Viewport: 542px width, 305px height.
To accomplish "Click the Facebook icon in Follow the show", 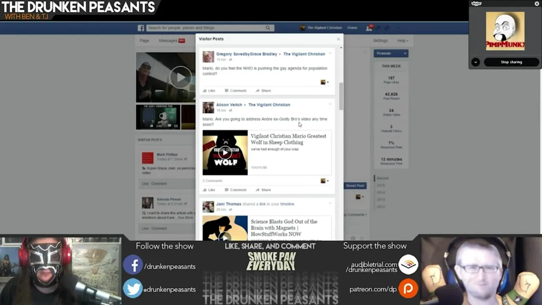I will [133, 265].
